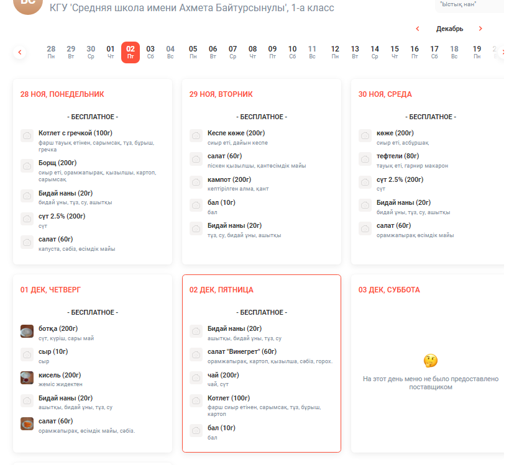
Task: Click the сыр dish placeholder icon
Action: (27, 354)
